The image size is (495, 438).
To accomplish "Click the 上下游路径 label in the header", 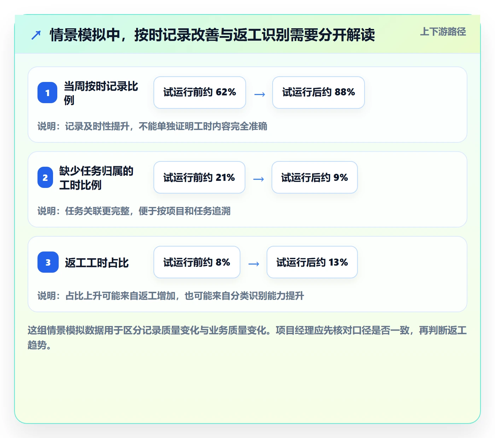I will (x=443, y=32).
